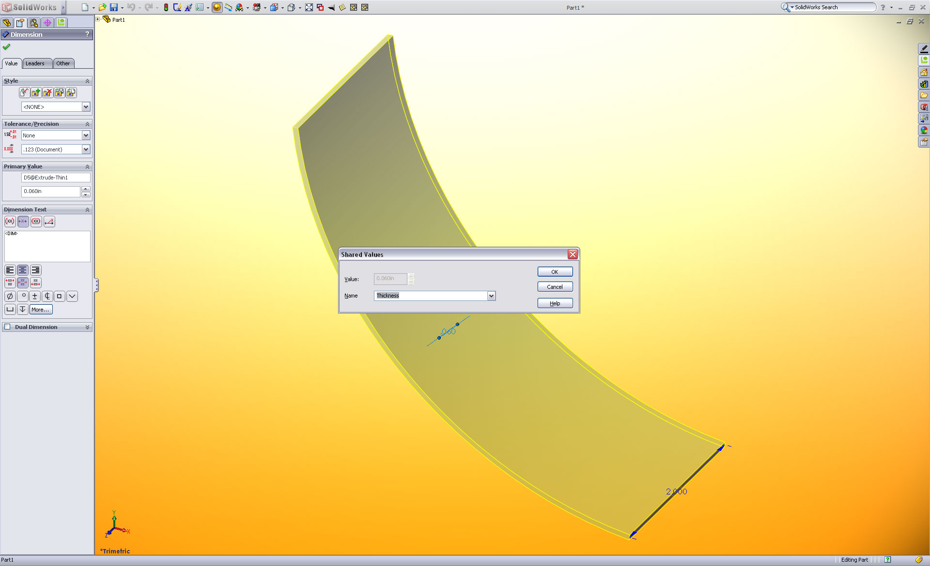Switch to the Other tab

63,63
